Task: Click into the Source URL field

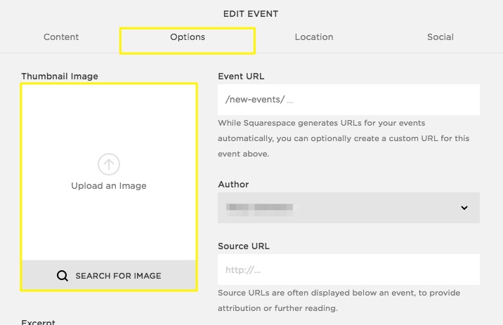Action: tap(348, 270)
